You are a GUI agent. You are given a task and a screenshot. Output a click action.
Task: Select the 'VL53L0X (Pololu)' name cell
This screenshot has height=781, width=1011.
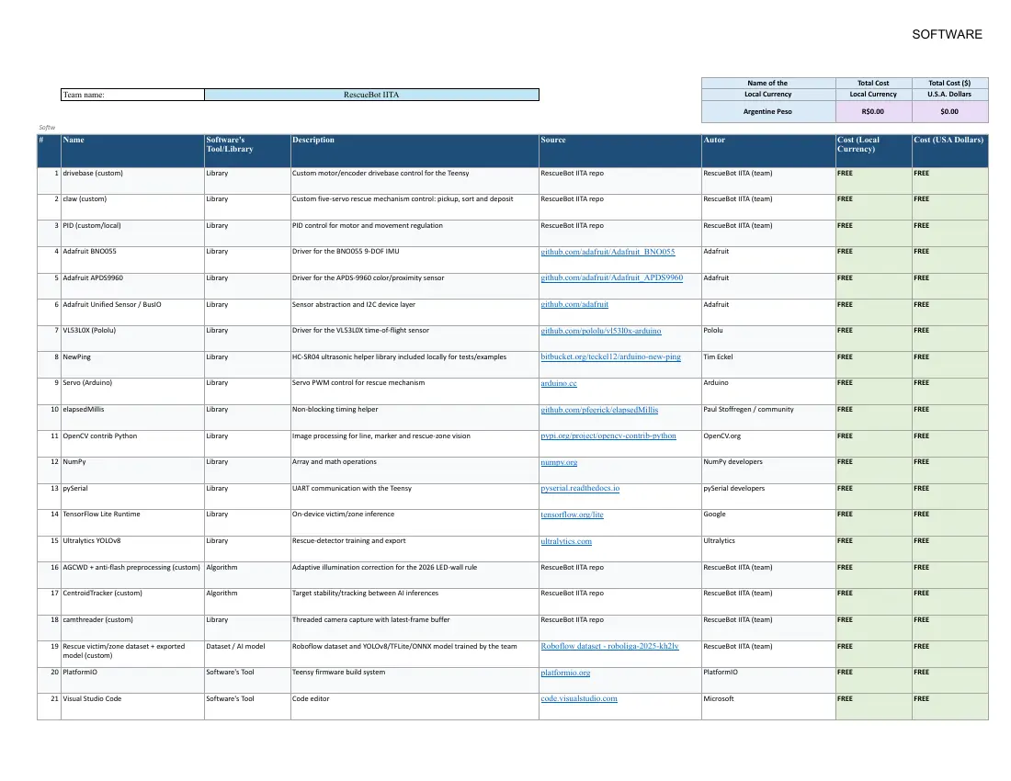click(133, 338)
